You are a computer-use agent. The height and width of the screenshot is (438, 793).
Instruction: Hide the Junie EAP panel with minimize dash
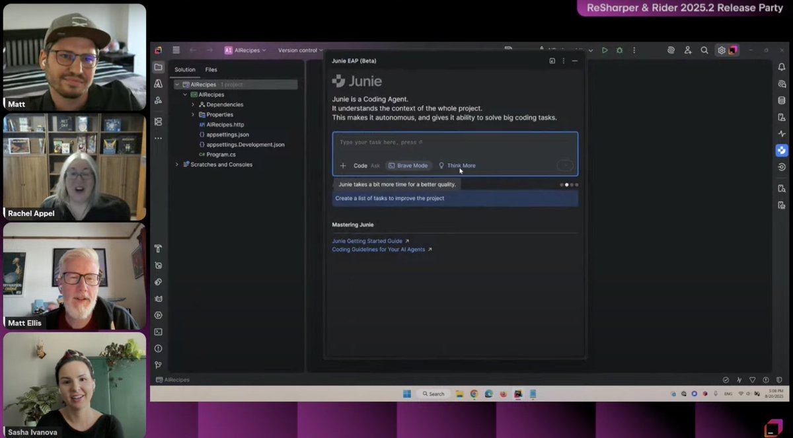click(575, 61)
